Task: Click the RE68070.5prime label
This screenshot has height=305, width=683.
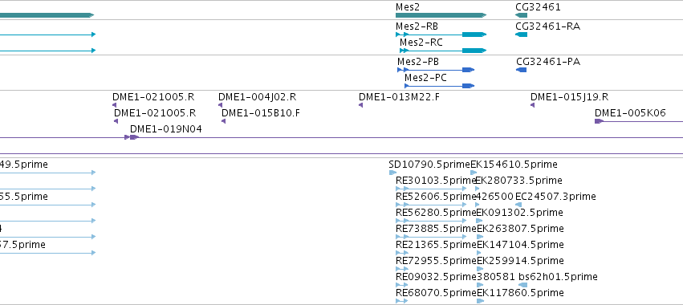Action: coord(436,292)
